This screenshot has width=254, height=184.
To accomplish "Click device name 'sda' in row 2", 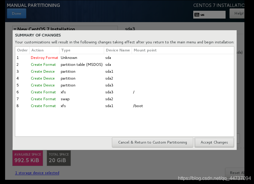I will pyautogui.click(x=108, y=65).
